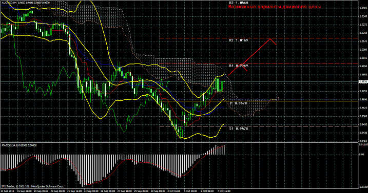The image size is (368, 193).
Task: Click the R3 1.0460 resistance label
Action: (x=239, y=3)
